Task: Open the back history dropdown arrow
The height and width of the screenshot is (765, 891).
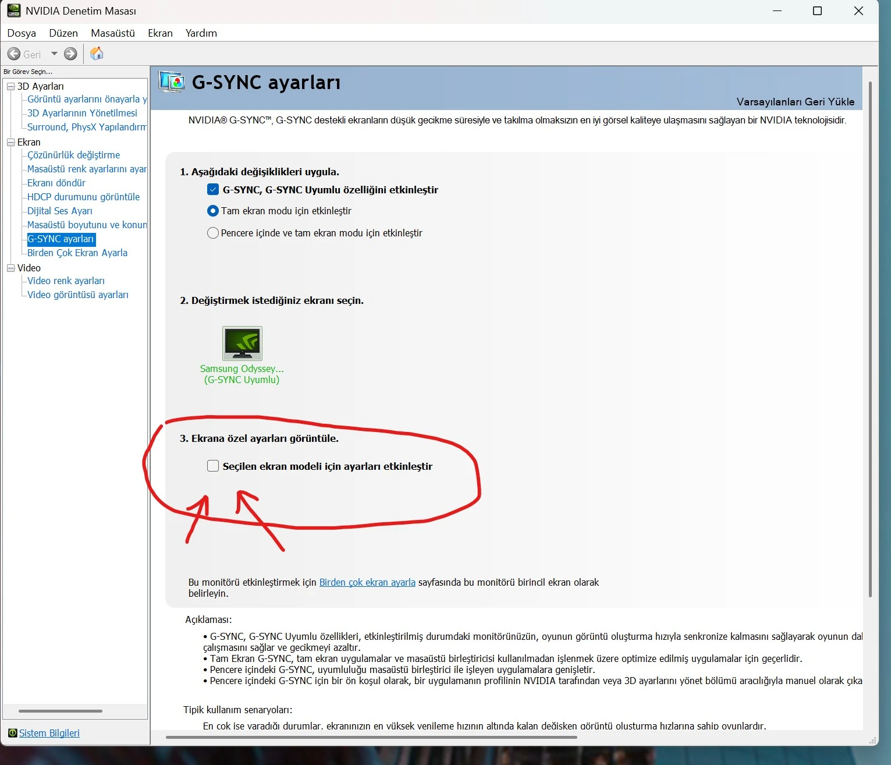Action: [54, 54]
